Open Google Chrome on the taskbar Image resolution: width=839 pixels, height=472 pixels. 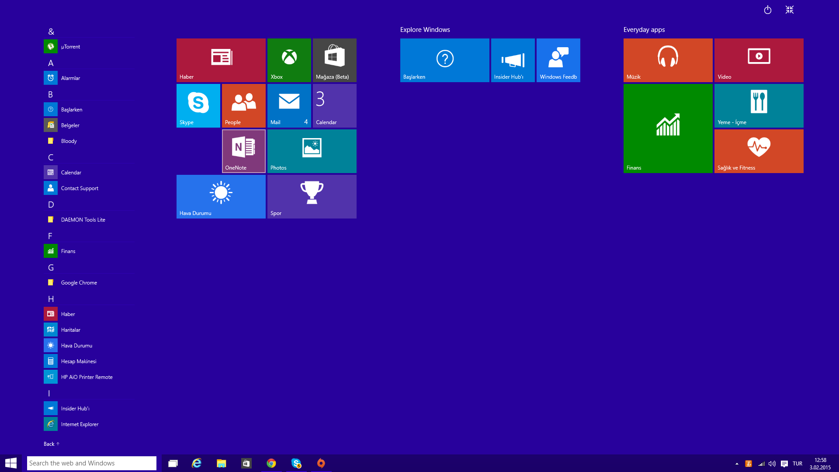[271, 463]
